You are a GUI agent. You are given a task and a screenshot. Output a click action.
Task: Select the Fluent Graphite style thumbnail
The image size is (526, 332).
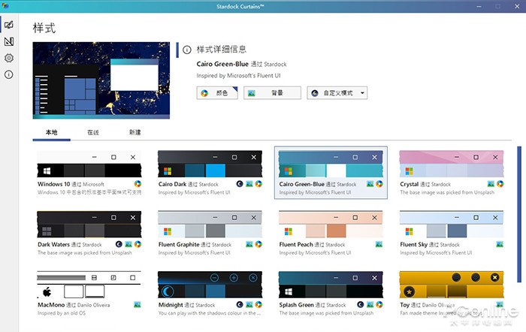click(210, 224)
